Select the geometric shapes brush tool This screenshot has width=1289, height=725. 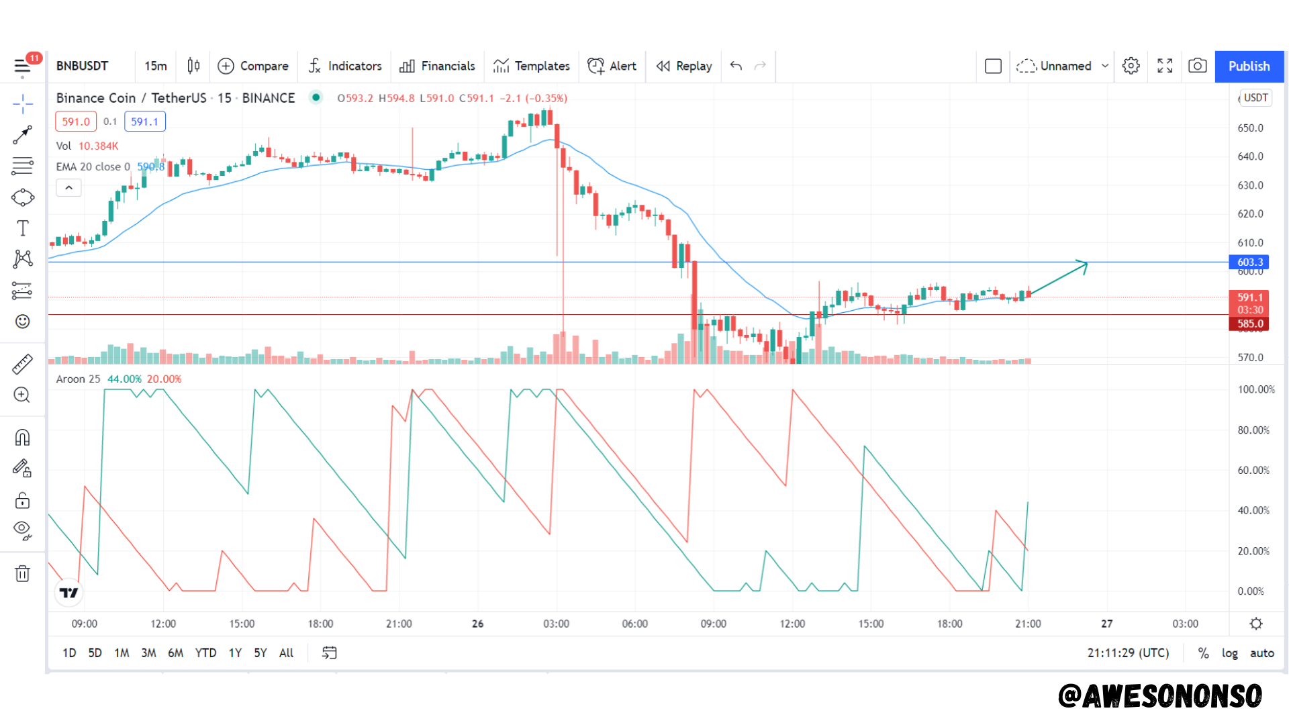(22, 197)
